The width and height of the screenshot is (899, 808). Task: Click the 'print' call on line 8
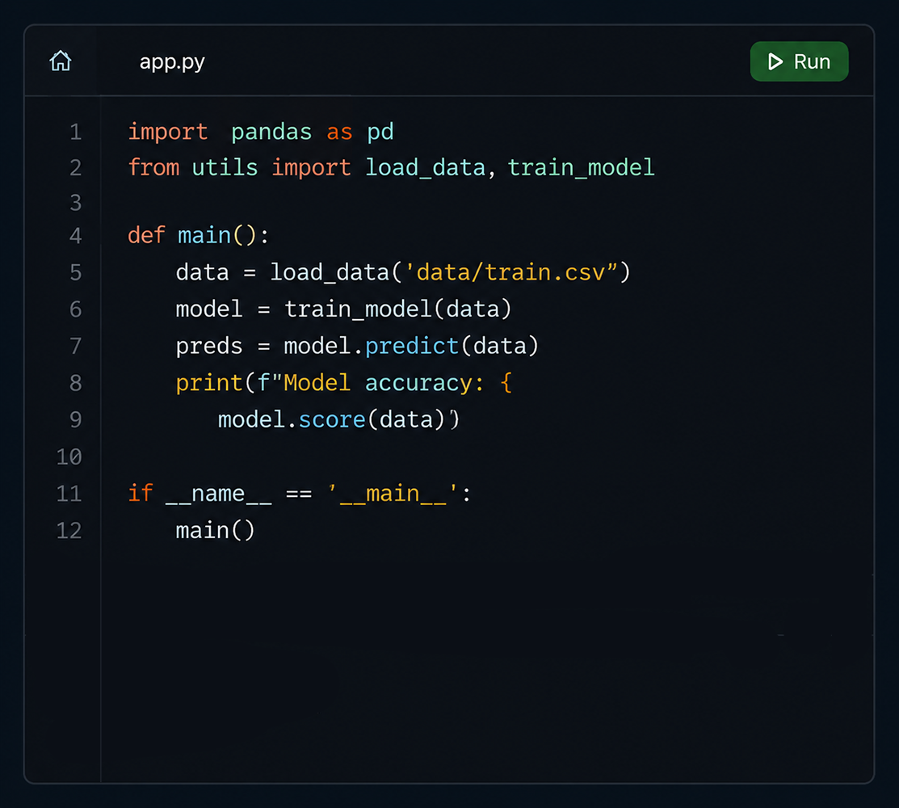pos(209,384)
